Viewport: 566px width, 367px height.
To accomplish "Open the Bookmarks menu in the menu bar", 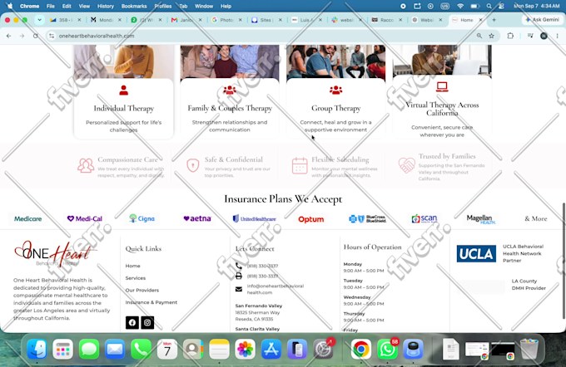I will [134, 6].
